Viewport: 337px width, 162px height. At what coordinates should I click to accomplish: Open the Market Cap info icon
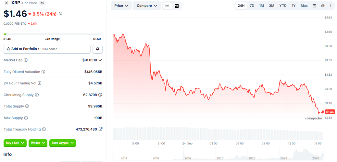26,60
